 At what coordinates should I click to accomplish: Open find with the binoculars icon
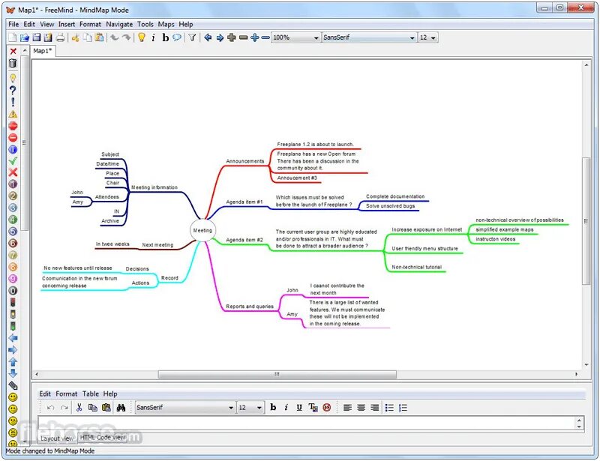tap(121, 408)
